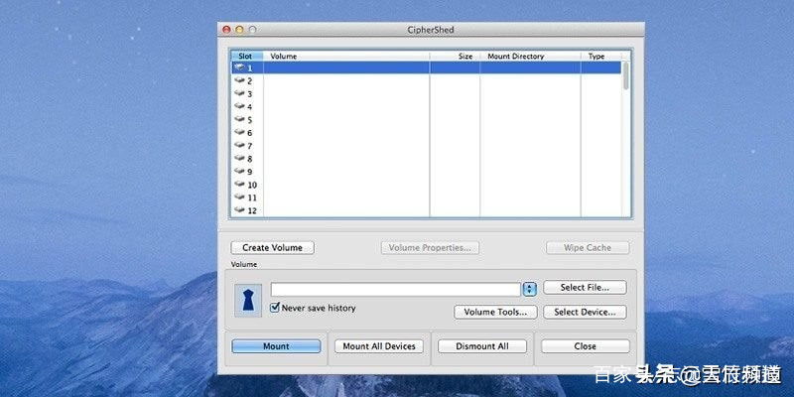Click the volume path input field
Image resolution: width=794 pixels, height=397 pixels.
point(395,289)
